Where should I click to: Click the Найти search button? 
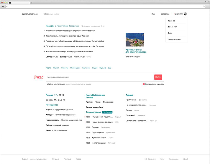[x=158, y=77]
